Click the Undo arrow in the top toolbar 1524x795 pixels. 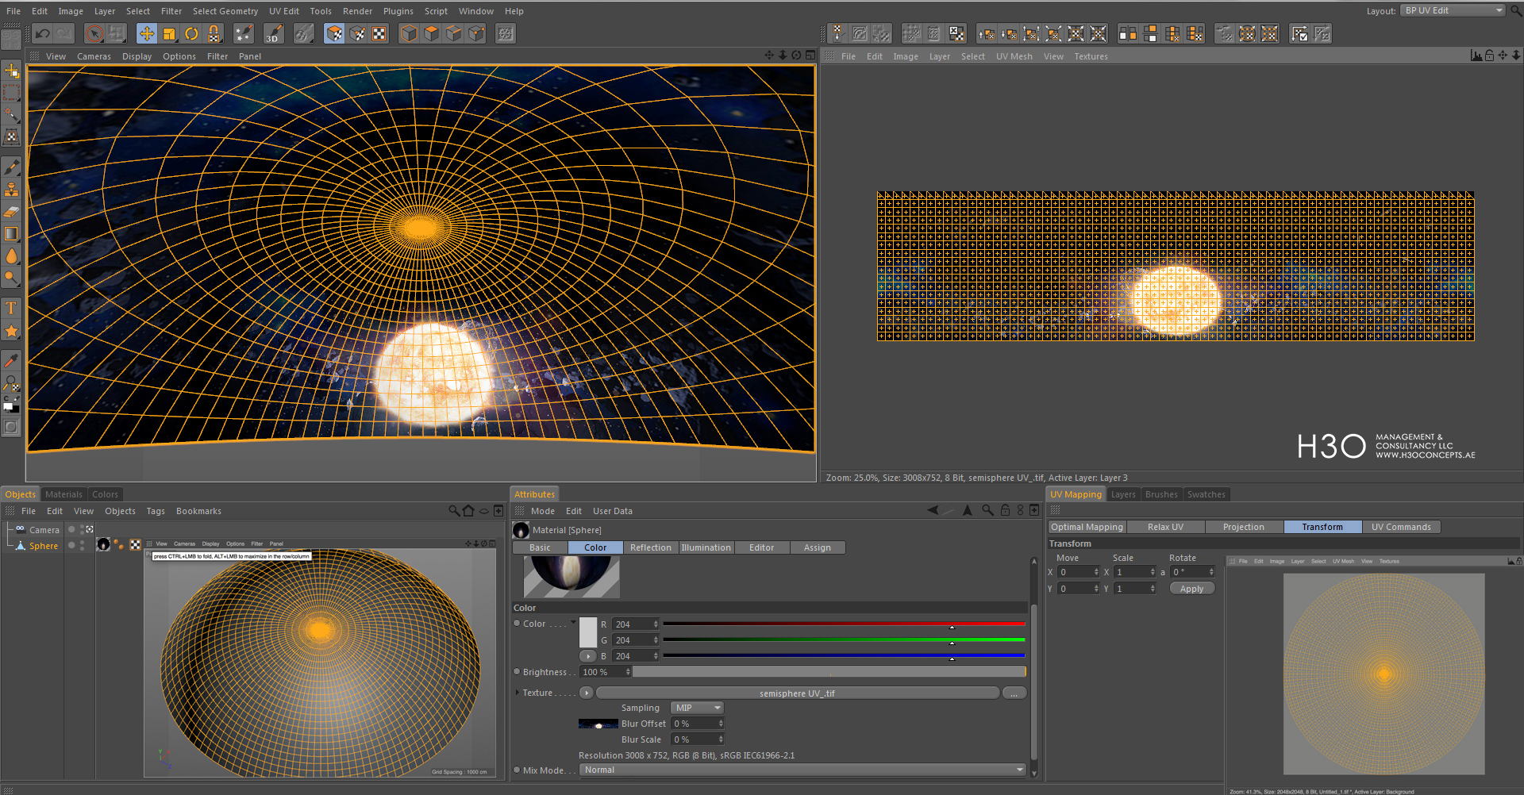tap(43, 33)
